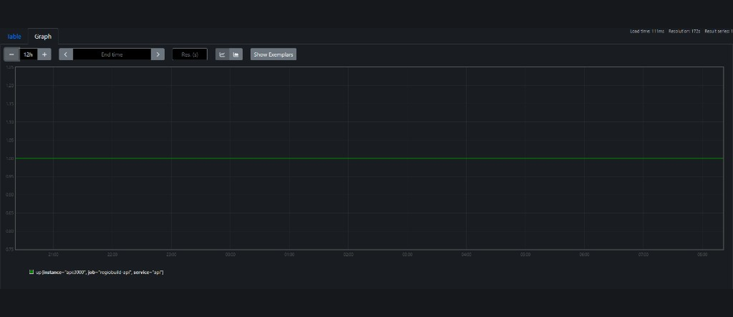Viewport: 733px width, 317px height.
Task: Move end time later with right chevron
Action: click(x=158, y=54)
